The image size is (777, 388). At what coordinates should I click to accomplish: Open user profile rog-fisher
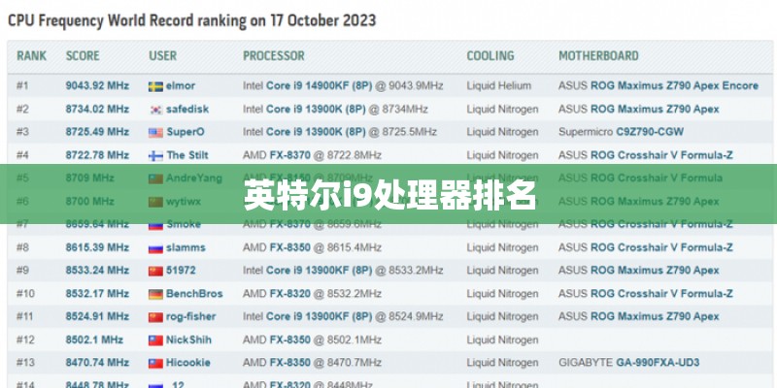(190, 316)
